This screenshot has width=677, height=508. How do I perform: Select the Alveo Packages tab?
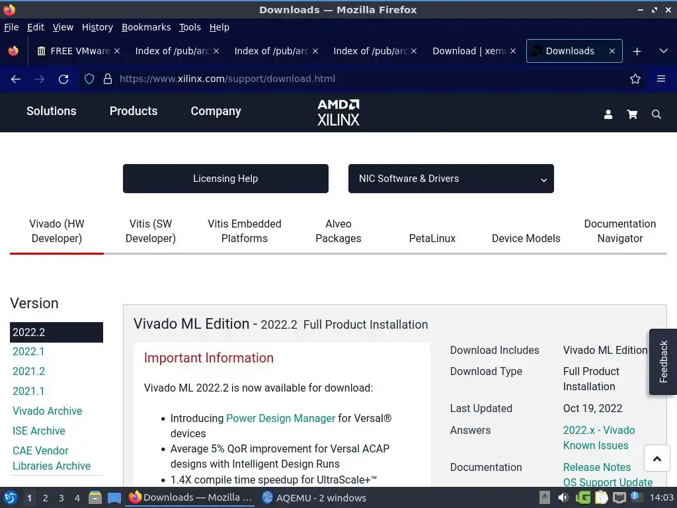tap(338, 231)
